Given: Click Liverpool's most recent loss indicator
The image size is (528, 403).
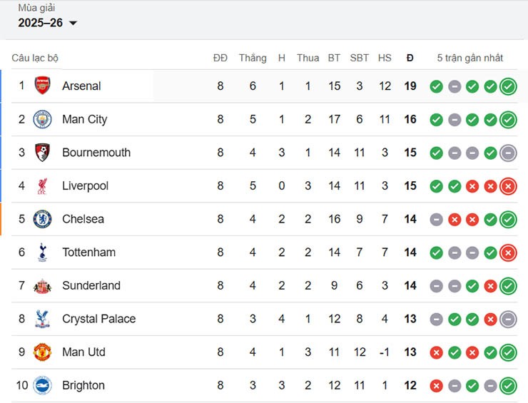Looking at the screenshot, I should point(508,186).
